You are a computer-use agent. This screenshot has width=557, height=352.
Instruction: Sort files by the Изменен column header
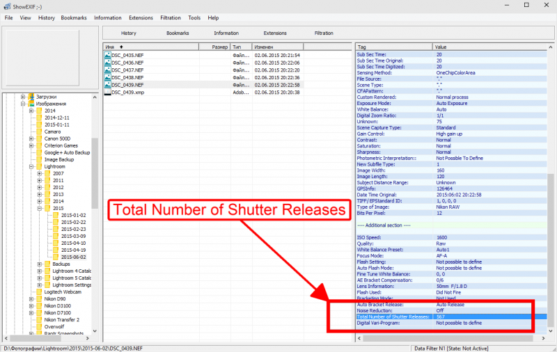tap(263, 47)
